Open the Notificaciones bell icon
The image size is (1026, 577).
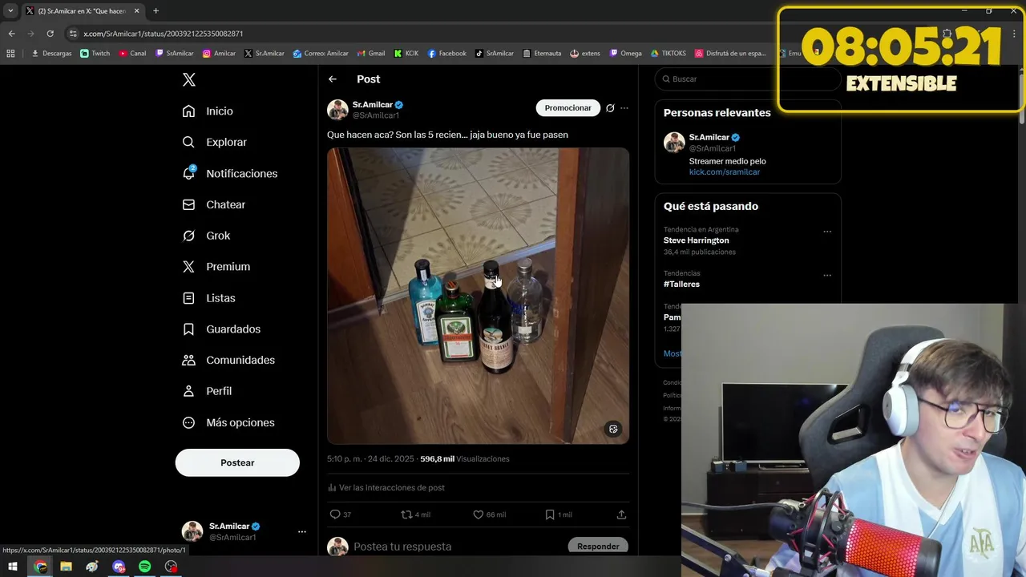pos(188,173)
